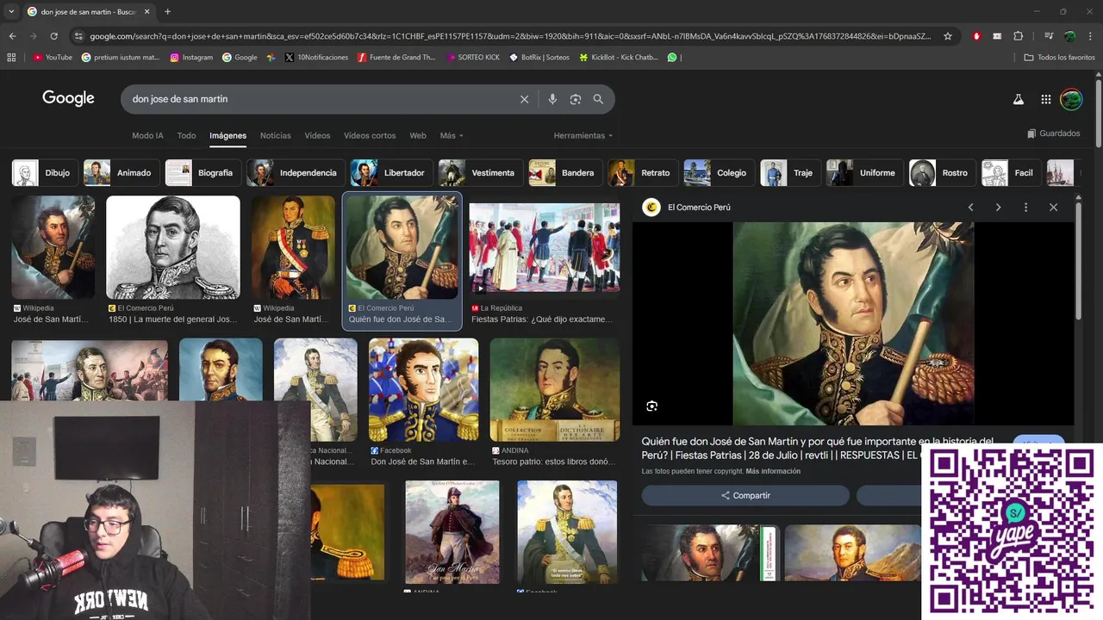This screenshot has width=1103, height=620.
Task: Open the engraved portrait from El Comercio Perú 1850
Action: point(172,247)
